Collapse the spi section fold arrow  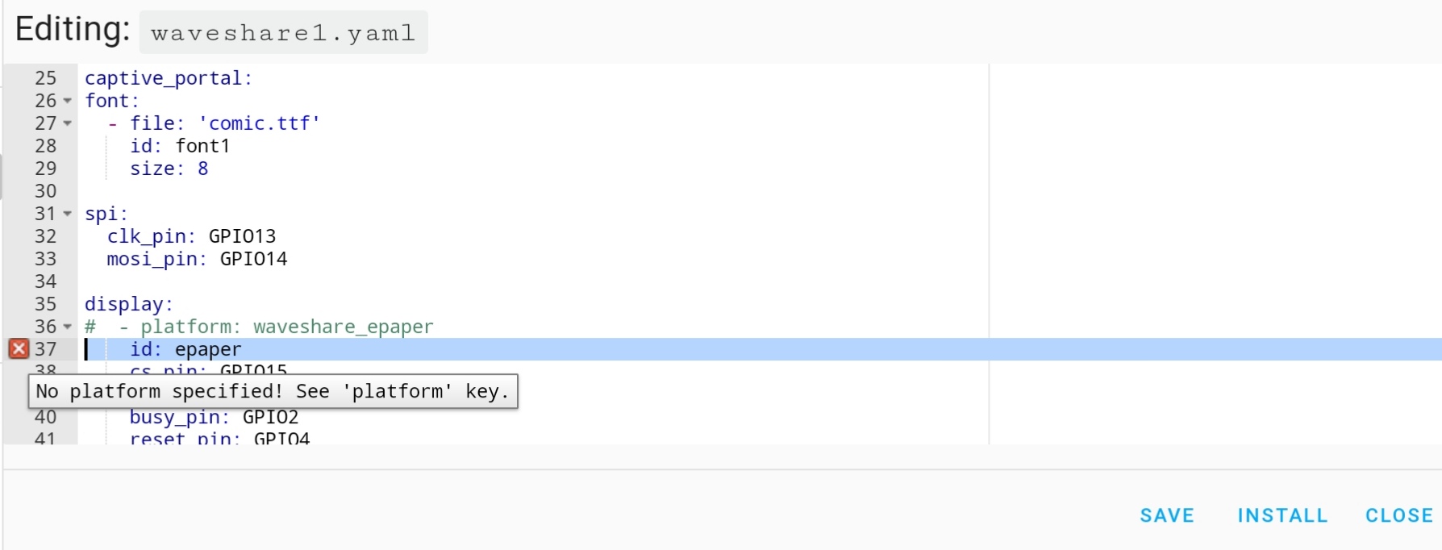coord(68,214)
